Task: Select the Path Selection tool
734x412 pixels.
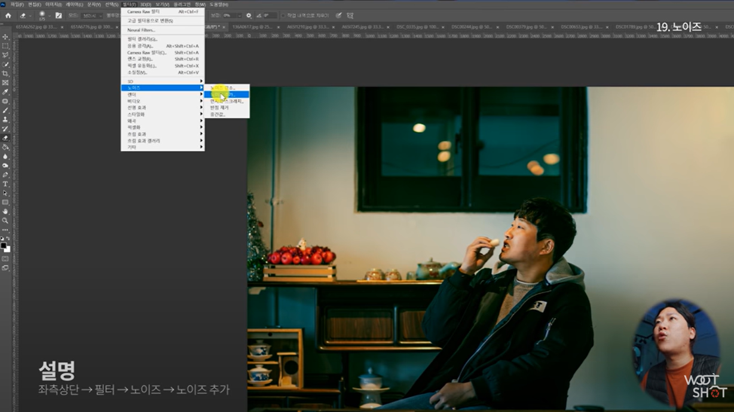Action: 5,193
